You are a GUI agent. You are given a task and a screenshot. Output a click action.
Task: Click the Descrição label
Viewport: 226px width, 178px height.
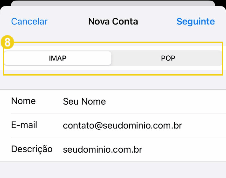coord(32,149)
